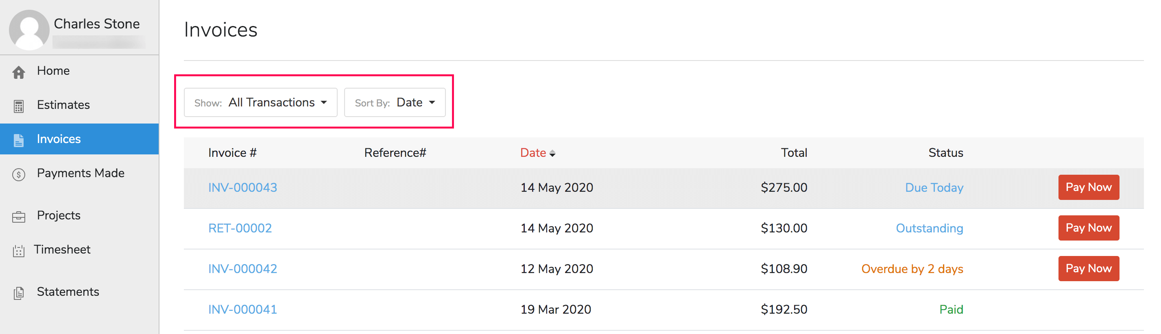
Task: Click the Projects briefcase icon
Action: point(18,217)
